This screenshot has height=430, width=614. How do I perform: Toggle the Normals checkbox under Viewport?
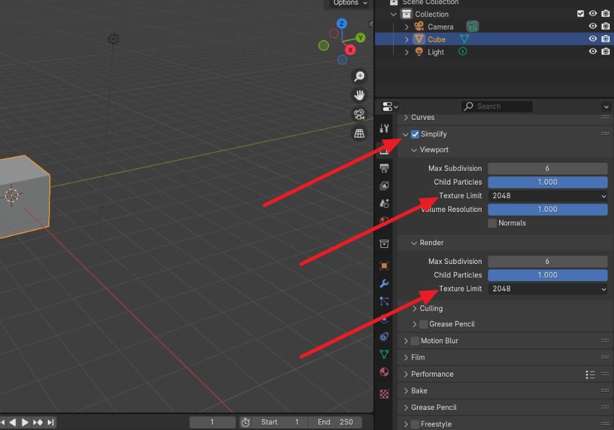click(x=492, y=223)
